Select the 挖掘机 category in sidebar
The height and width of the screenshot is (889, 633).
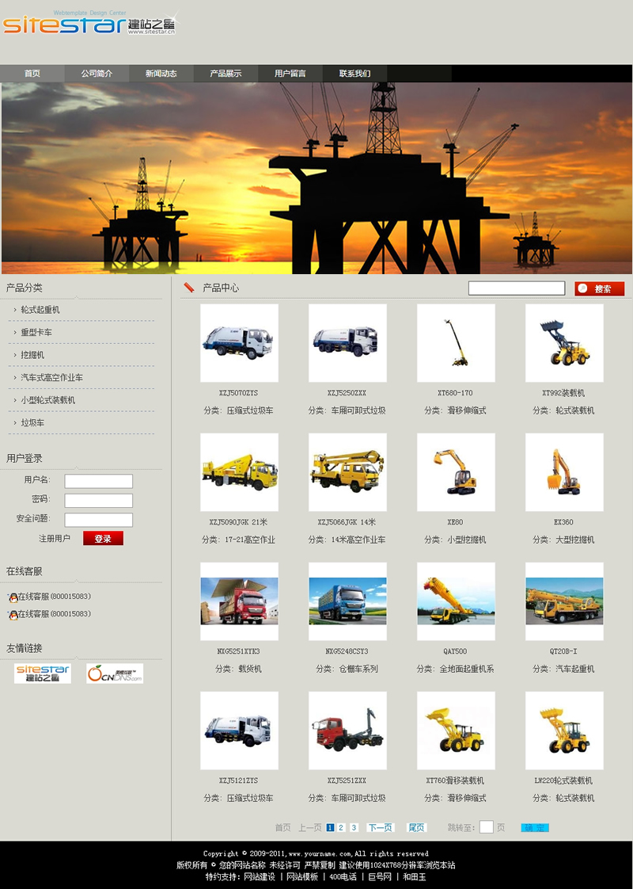[x=33, y=355]
